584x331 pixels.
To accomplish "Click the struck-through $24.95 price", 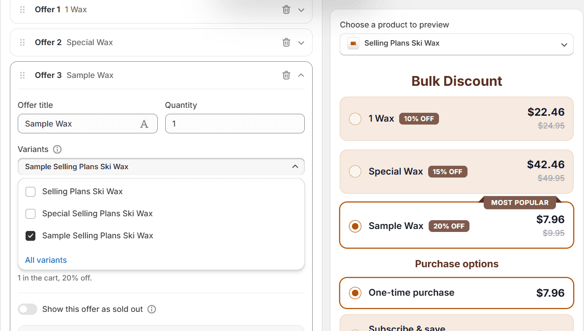I will [551, 126].
